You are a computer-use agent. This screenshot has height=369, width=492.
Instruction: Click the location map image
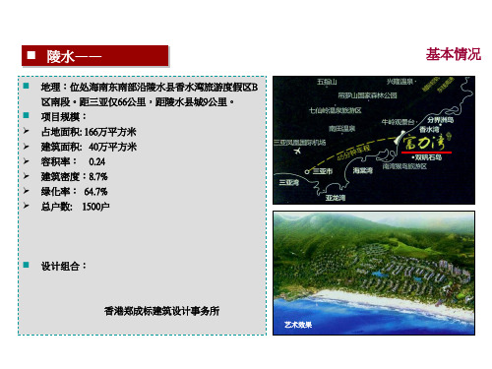(374, 140)
